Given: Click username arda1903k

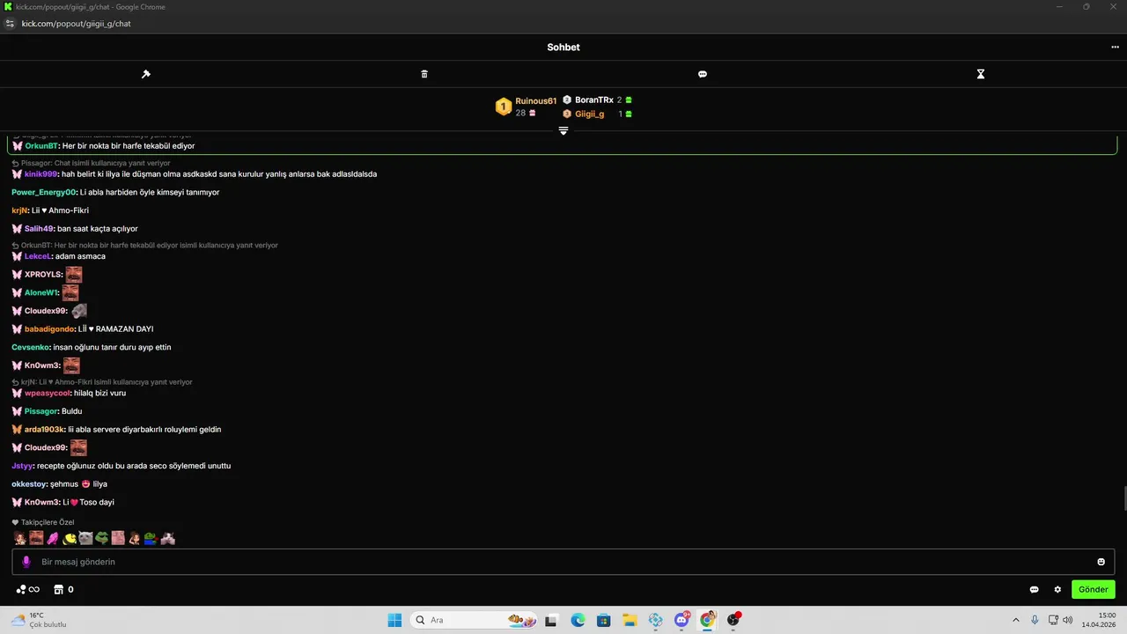Looking at the screenshot, I should point(45,430).
